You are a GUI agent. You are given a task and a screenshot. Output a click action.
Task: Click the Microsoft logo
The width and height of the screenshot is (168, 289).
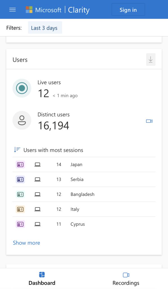[29, 10]
